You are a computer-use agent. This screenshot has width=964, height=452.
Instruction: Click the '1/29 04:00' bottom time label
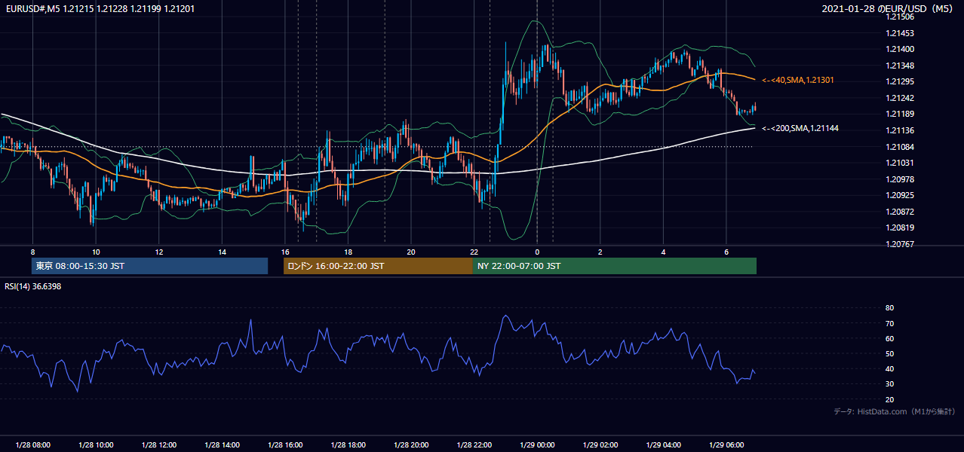coord(664,445)
